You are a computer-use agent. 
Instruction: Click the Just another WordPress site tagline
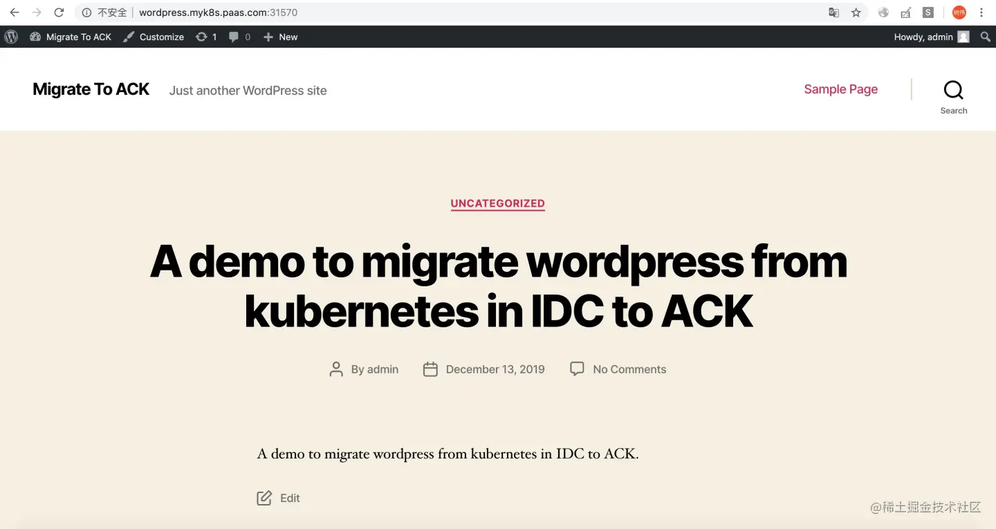coord(248,91)
